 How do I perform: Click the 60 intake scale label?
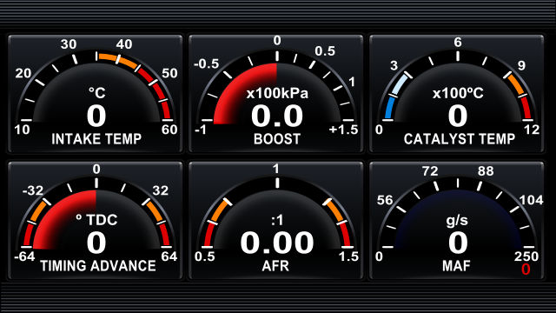(169, 130)
